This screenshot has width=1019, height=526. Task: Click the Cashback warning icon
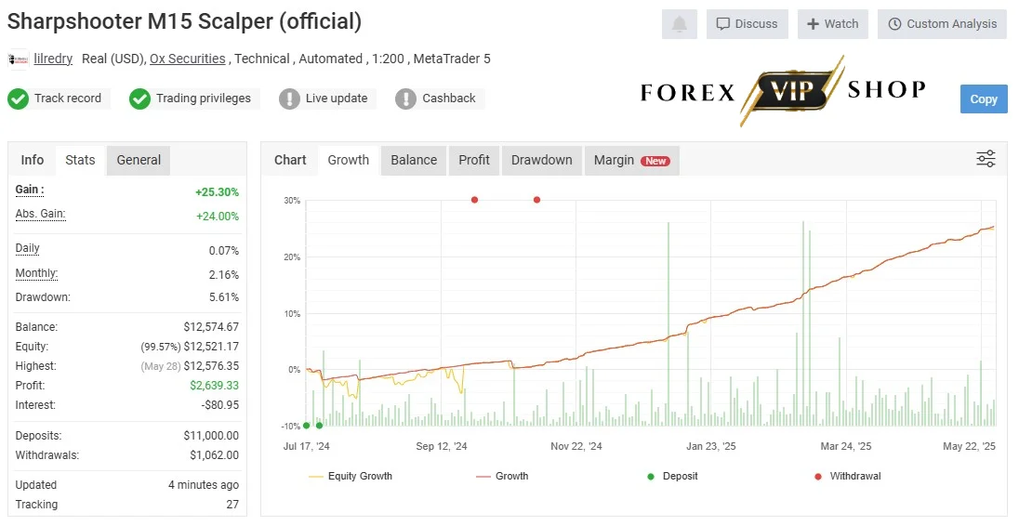coord(405,99)
